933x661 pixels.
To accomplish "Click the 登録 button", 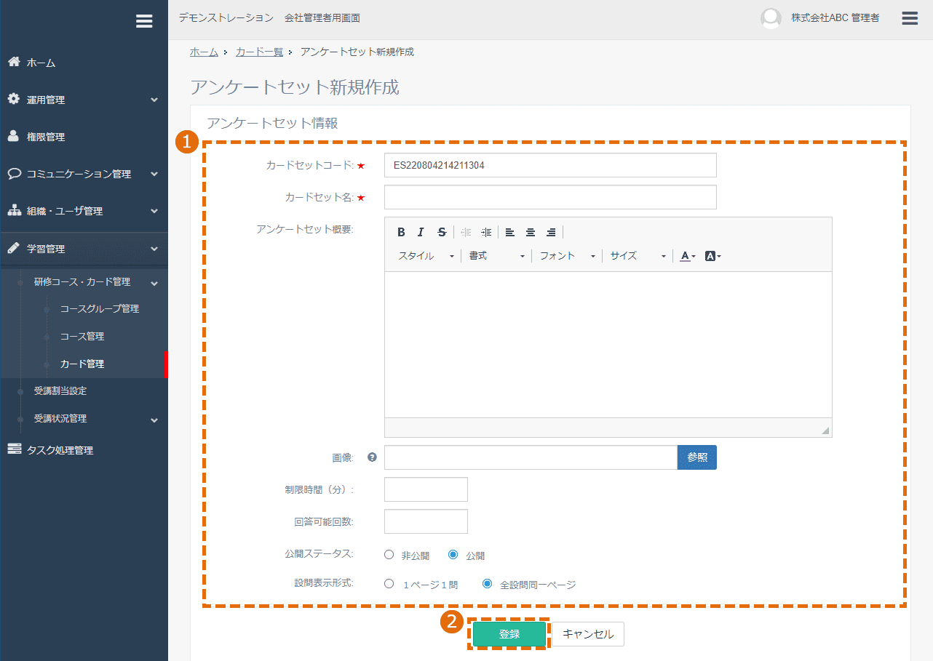I will (x=509, y=634).
